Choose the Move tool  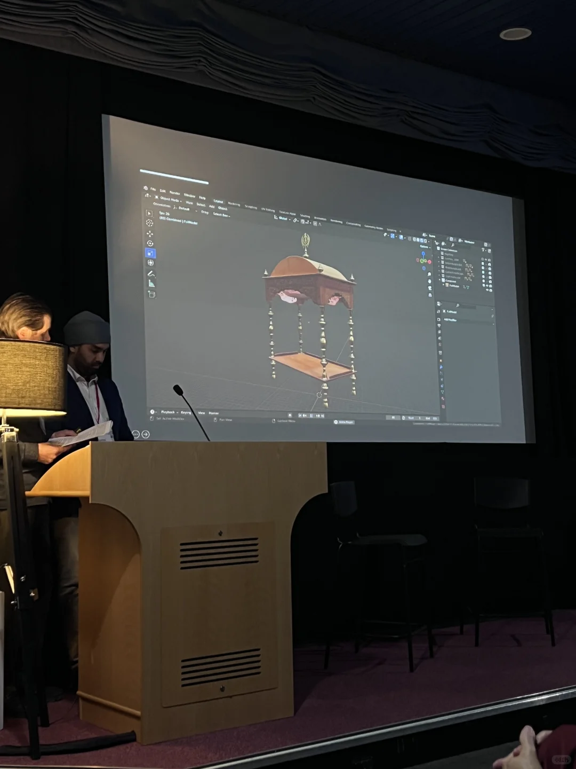[149, 233]
